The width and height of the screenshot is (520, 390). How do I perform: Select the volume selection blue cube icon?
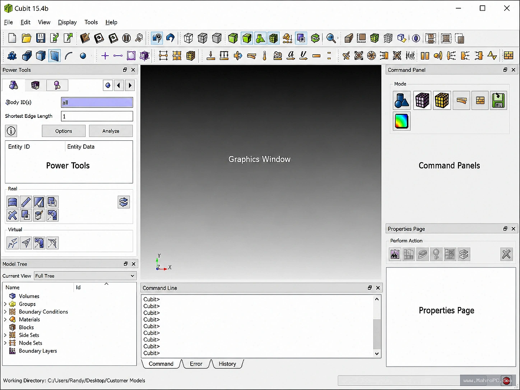click(x=41, y=56)
